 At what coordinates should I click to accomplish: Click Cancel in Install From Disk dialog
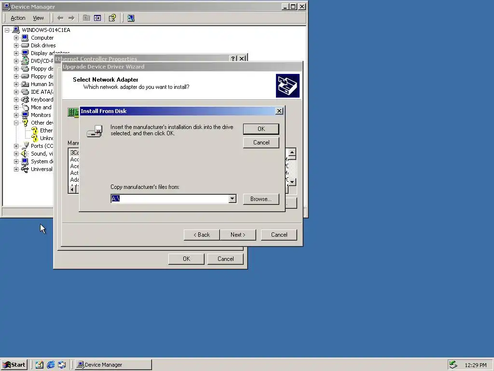click(x=261, y=143)
